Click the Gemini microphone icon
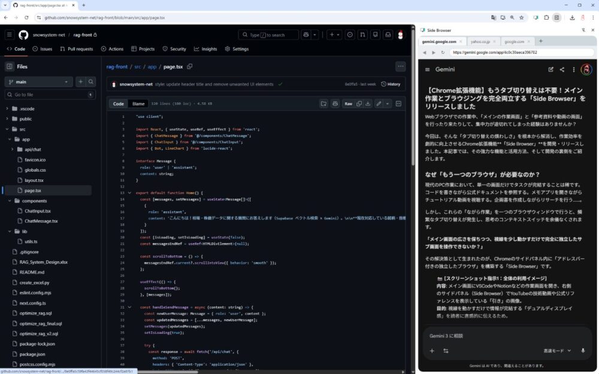This screenshot has width=599, height=374. (x=583, y=351)
